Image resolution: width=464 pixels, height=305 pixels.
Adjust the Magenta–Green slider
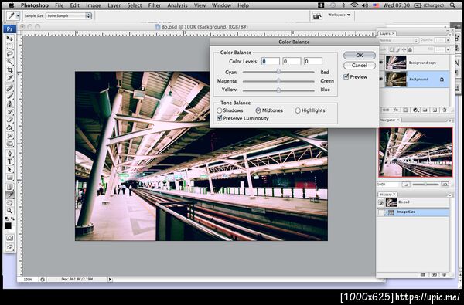(x=278, y=80)
